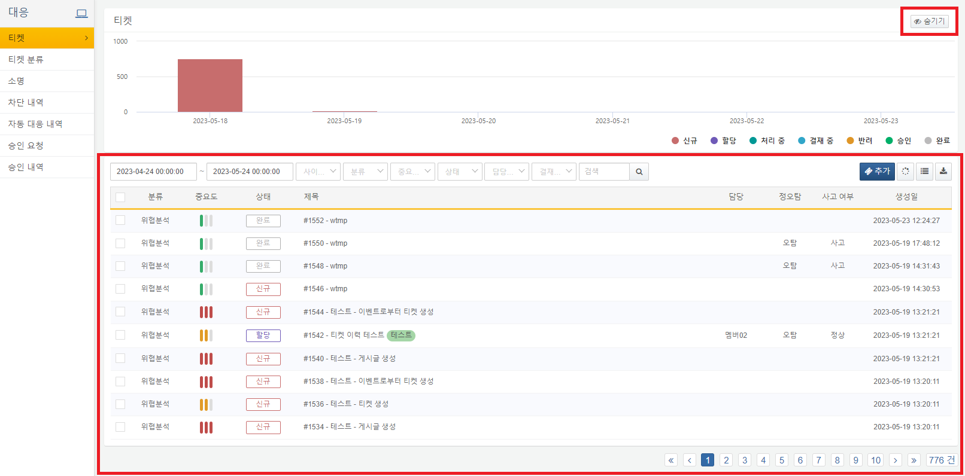Click the 검색 search text field
Screen dimensions: 965x476
[604, 172]
